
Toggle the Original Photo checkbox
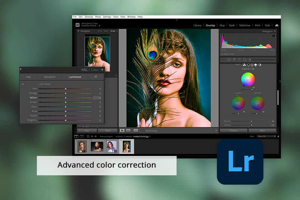222,54
